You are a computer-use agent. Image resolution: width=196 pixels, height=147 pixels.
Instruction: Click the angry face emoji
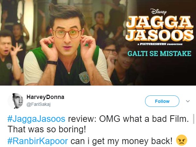click(x=181, y=140)
